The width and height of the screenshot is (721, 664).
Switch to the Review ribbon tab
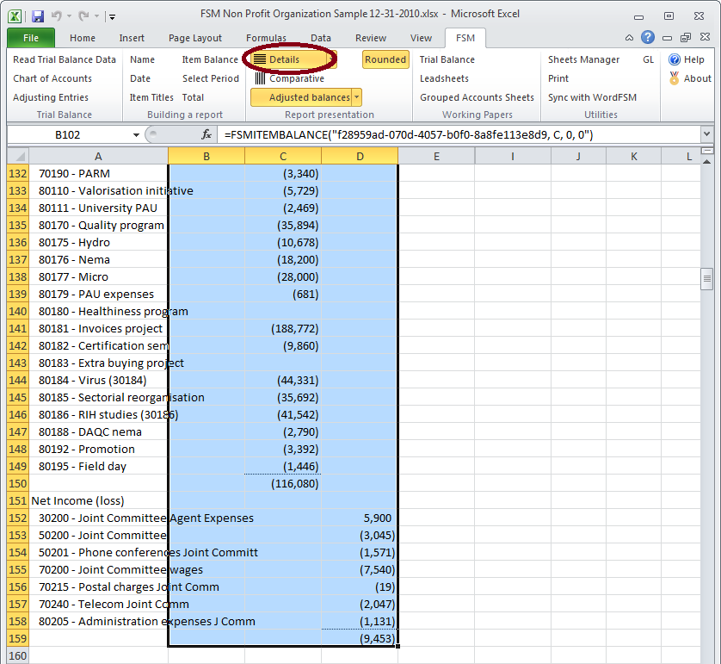pyautogui.click(x=371, y=38)
